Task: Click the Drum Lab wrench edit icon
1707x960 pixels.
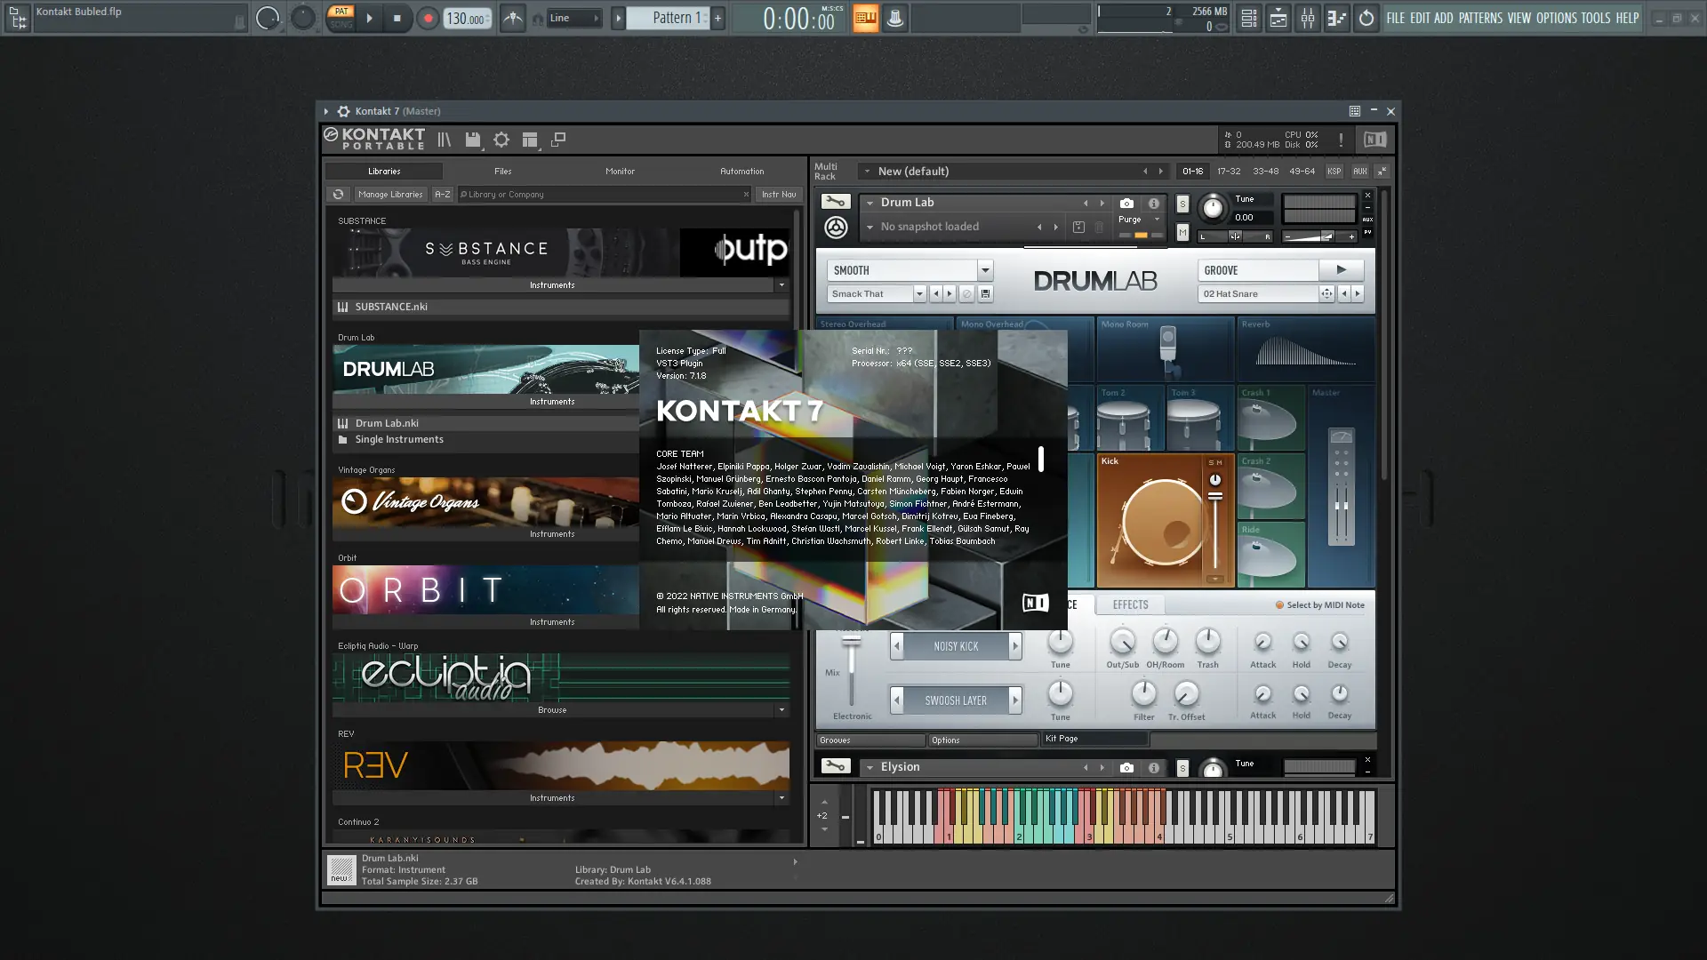Action: pos(835,202)
